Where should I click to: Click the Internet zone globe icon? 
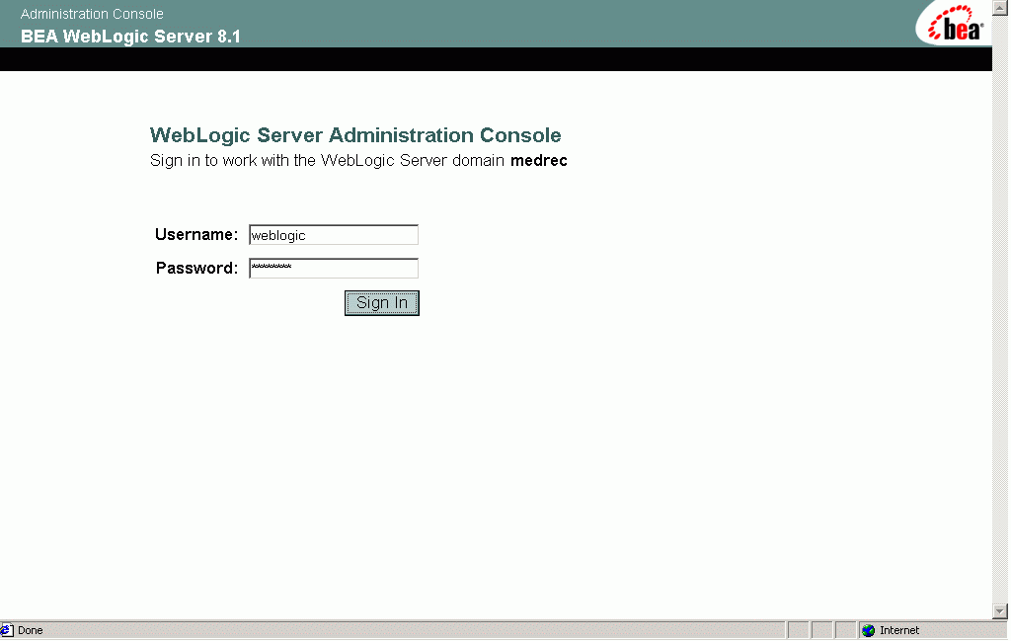pos(869,631)
